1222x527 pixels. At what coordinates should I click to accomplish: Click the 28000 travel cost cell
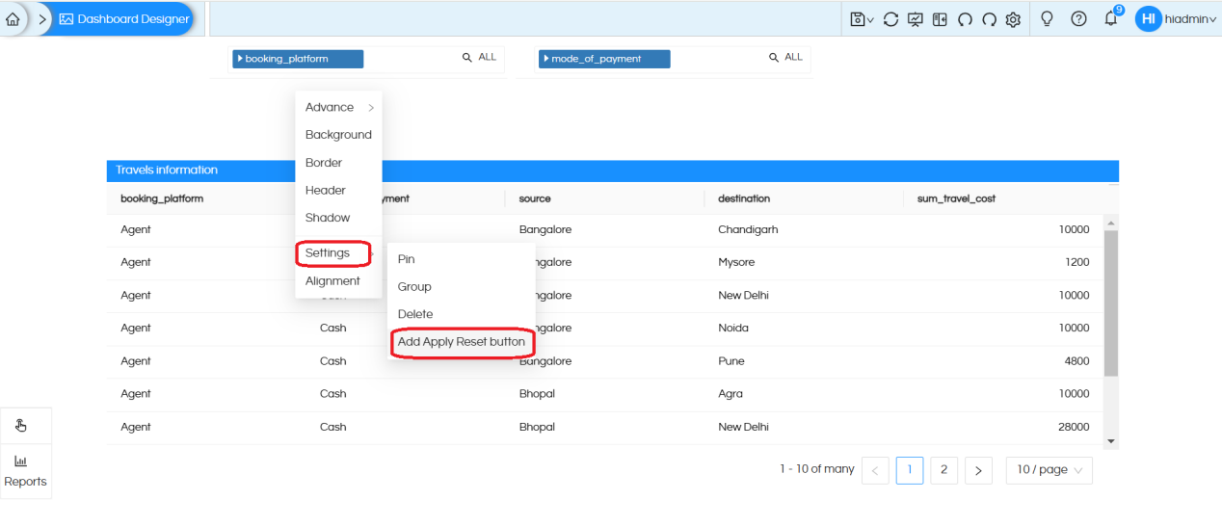point(1074,427)
